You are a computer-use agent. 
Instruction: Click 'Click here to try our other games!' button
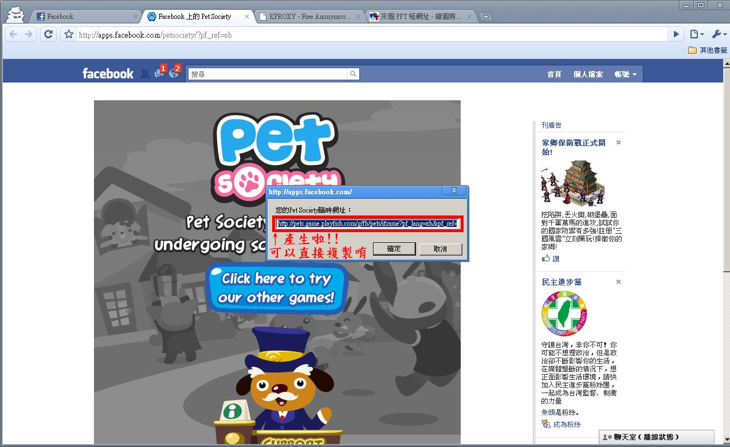point(276,288)
